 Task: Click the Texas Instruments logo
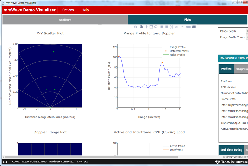coord(232,162)
